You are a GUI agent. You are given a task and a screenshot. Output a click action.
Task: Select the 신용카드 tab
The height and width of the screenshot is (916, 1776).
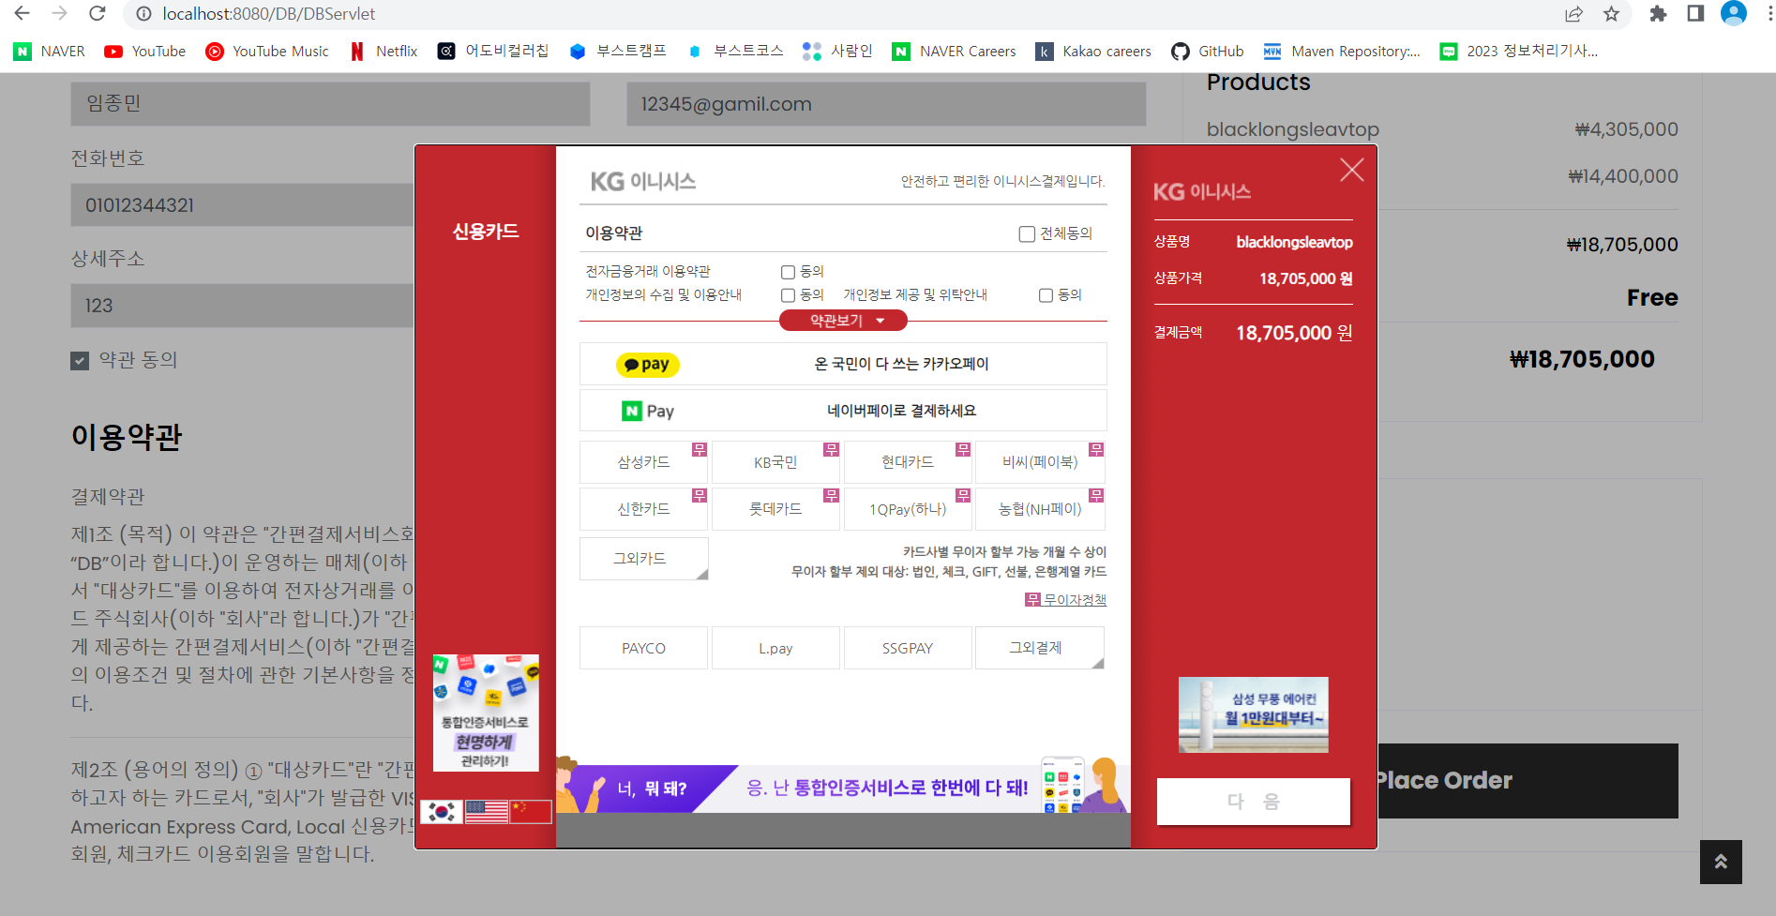(486, 232)
